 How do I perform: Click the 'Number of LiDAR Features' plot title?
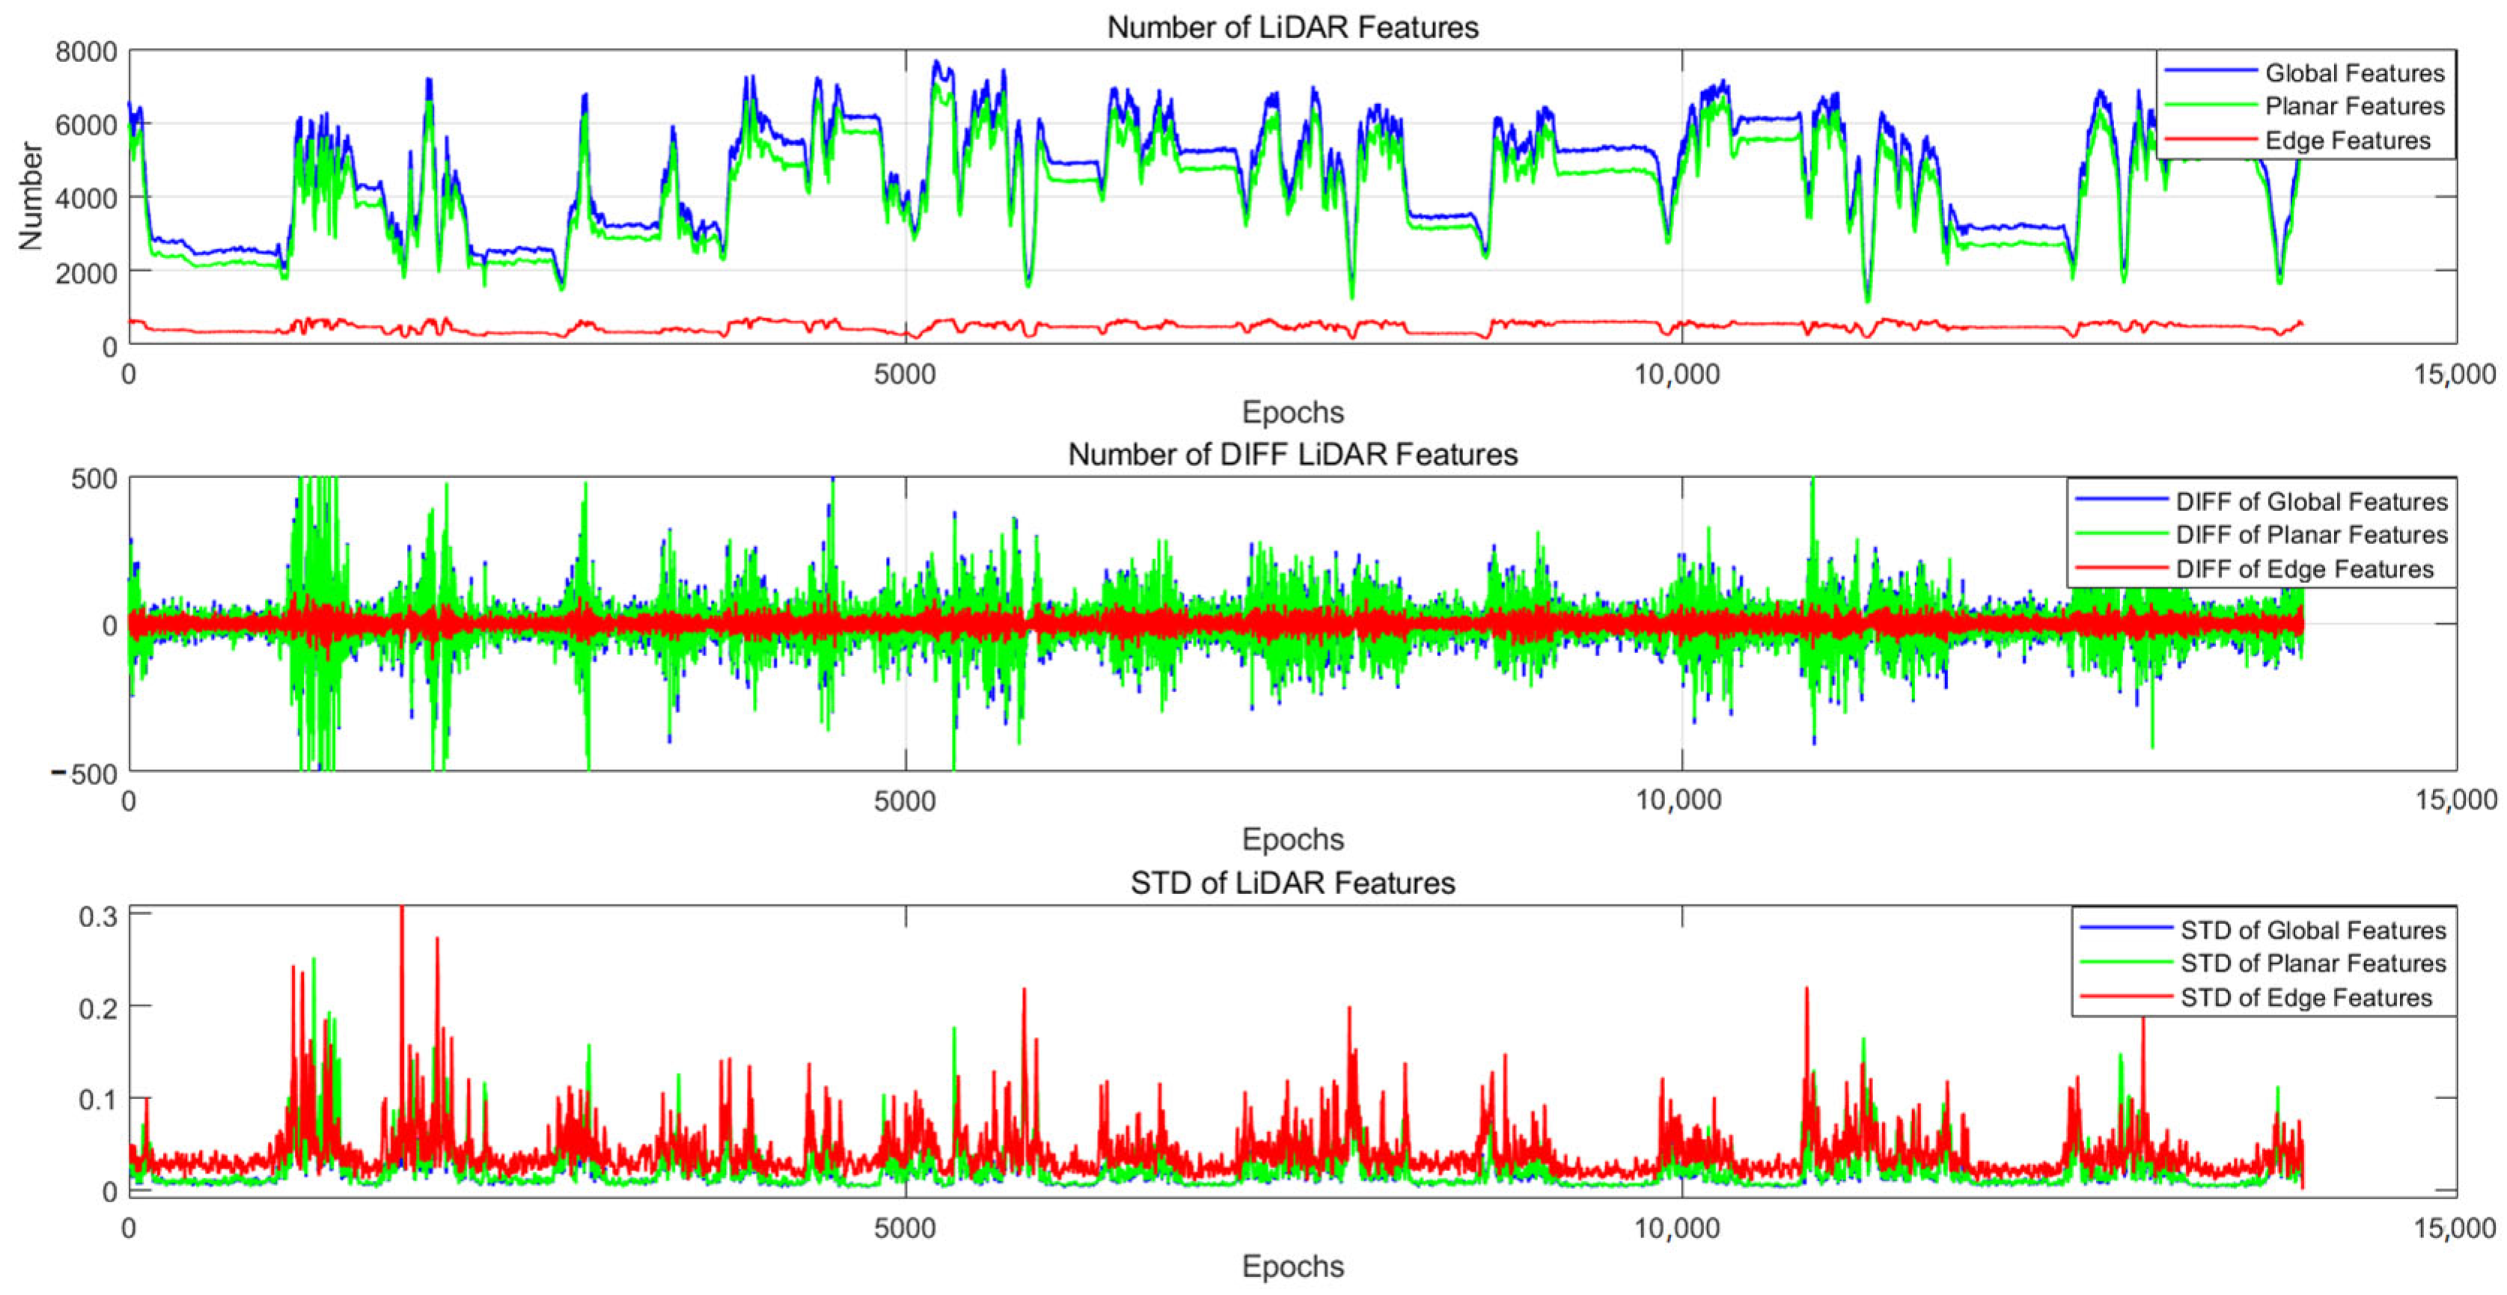pyautogui.click(x=1292, y=27)
